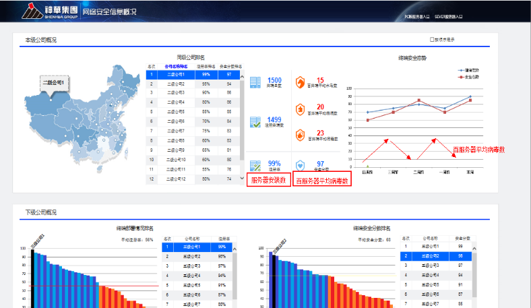Click down arrow of peer ranking table scrollbar

coord(242,178)
